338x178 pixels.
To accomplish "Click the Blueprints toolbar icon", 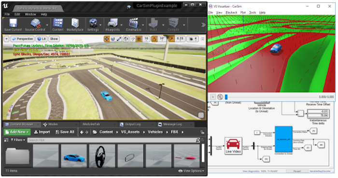I will [113, 25].
